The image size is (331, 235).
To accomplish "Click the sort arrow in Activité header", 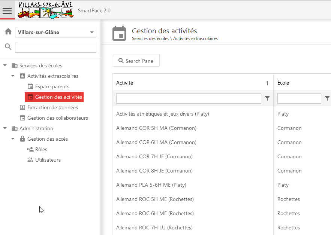I will (x=267, y=83).
